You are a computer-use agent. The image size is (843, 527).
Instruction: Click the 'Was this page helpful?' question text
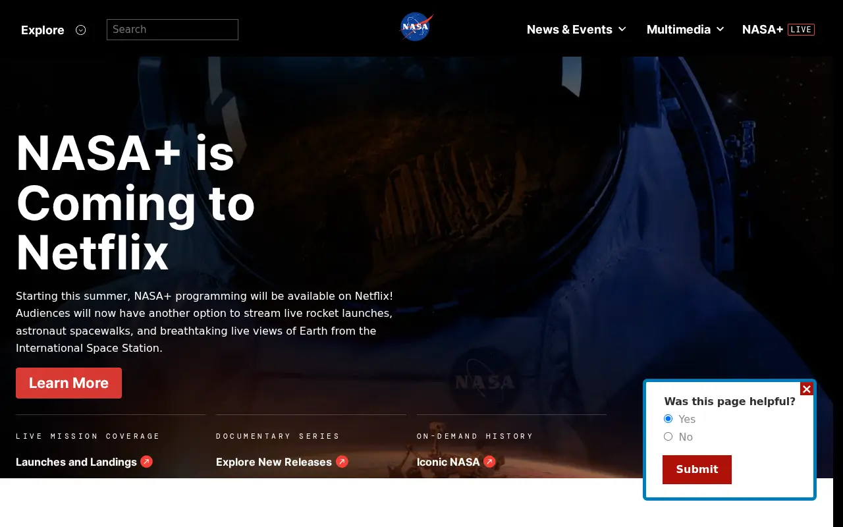click(730, 401)
